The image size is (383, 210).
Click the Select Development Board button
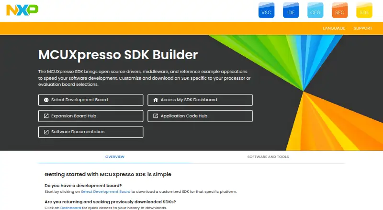click(x=91, y=100)
